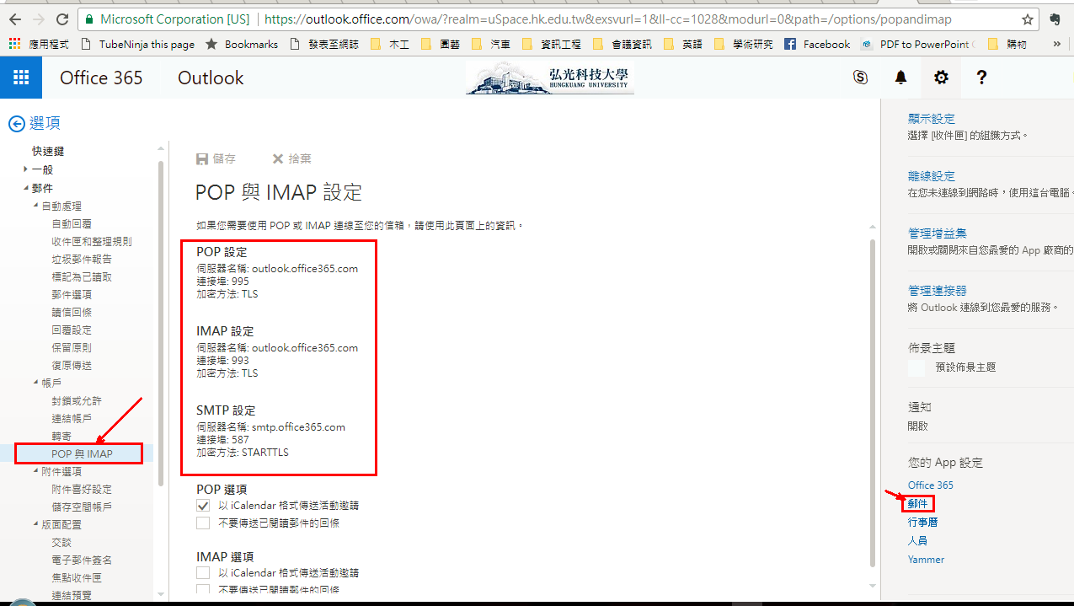Collapse the 郵件 tree section
The image size is (1074, 606).
pyautogui.click(x=26, y=188)
